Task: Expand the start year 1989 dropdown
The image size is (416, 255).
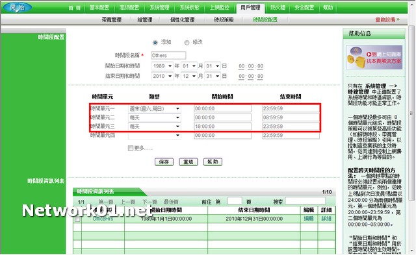Action: coord(162,66)
